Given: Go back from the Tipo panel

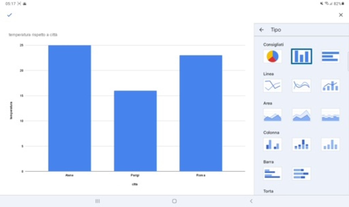Looking at the screenshot, I should tap(261, 30).
